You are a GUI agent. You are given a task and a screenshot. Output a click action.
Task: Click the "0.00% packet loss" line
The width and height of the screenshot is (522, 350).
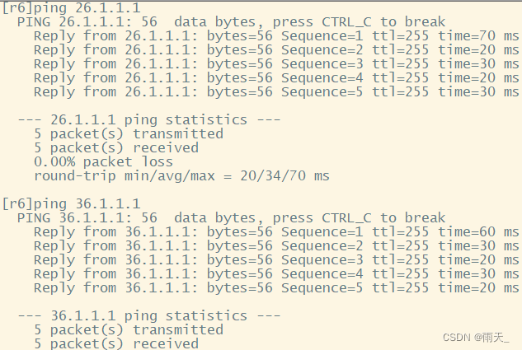103,162
